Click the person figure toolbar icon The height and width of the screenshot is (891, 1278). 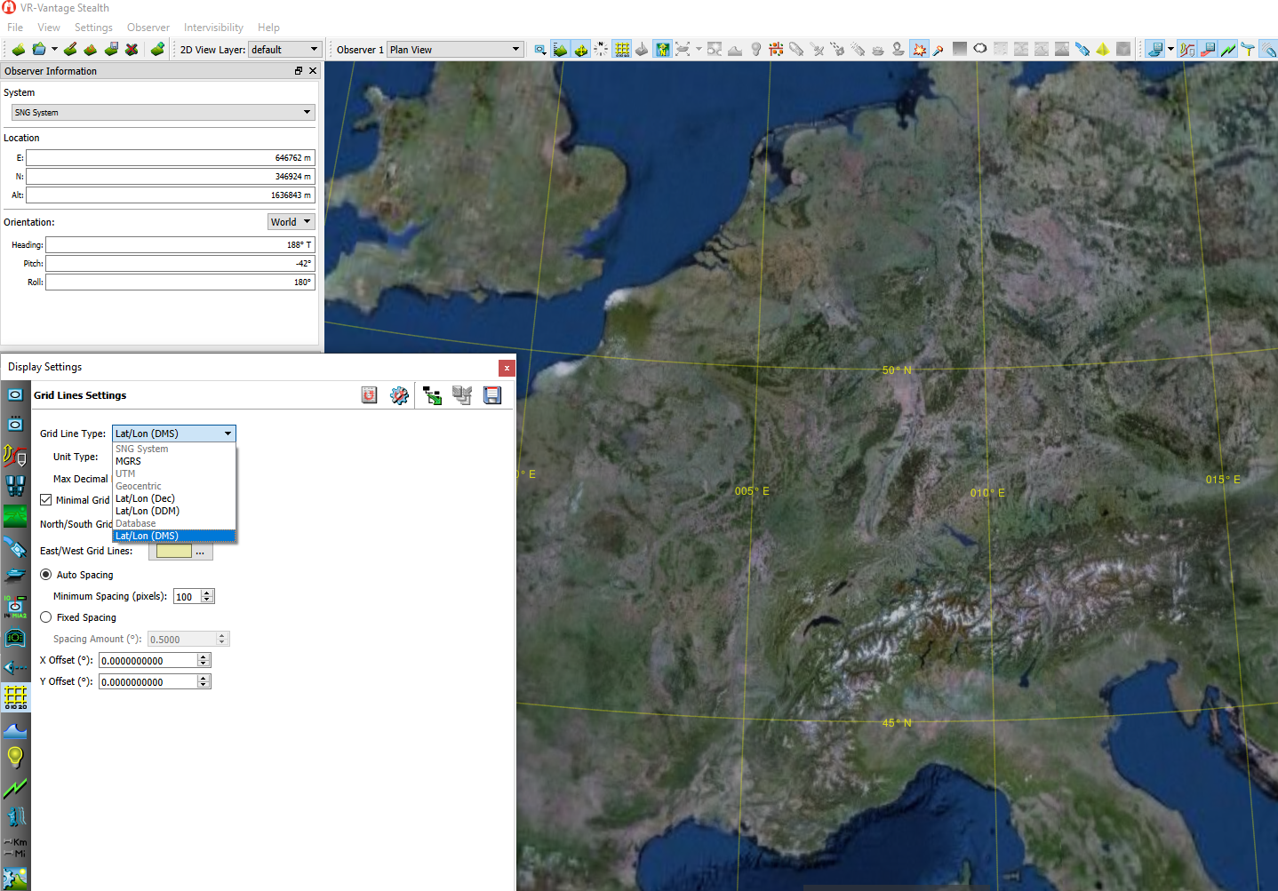[x=899, y=50]
